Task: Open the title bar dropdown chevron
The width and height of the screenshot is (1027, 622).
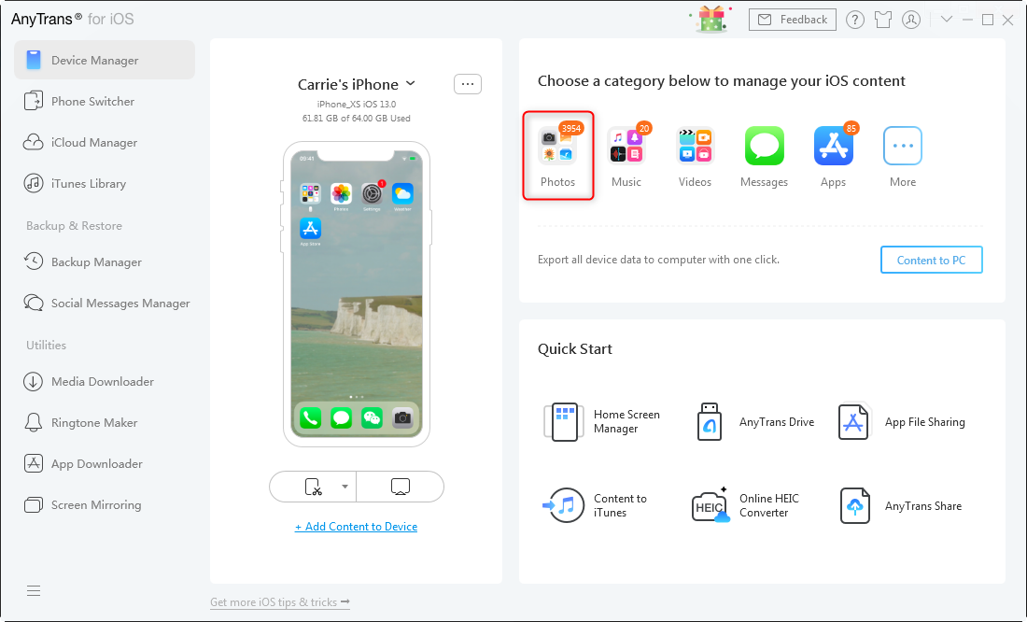Action: (947, 20)
